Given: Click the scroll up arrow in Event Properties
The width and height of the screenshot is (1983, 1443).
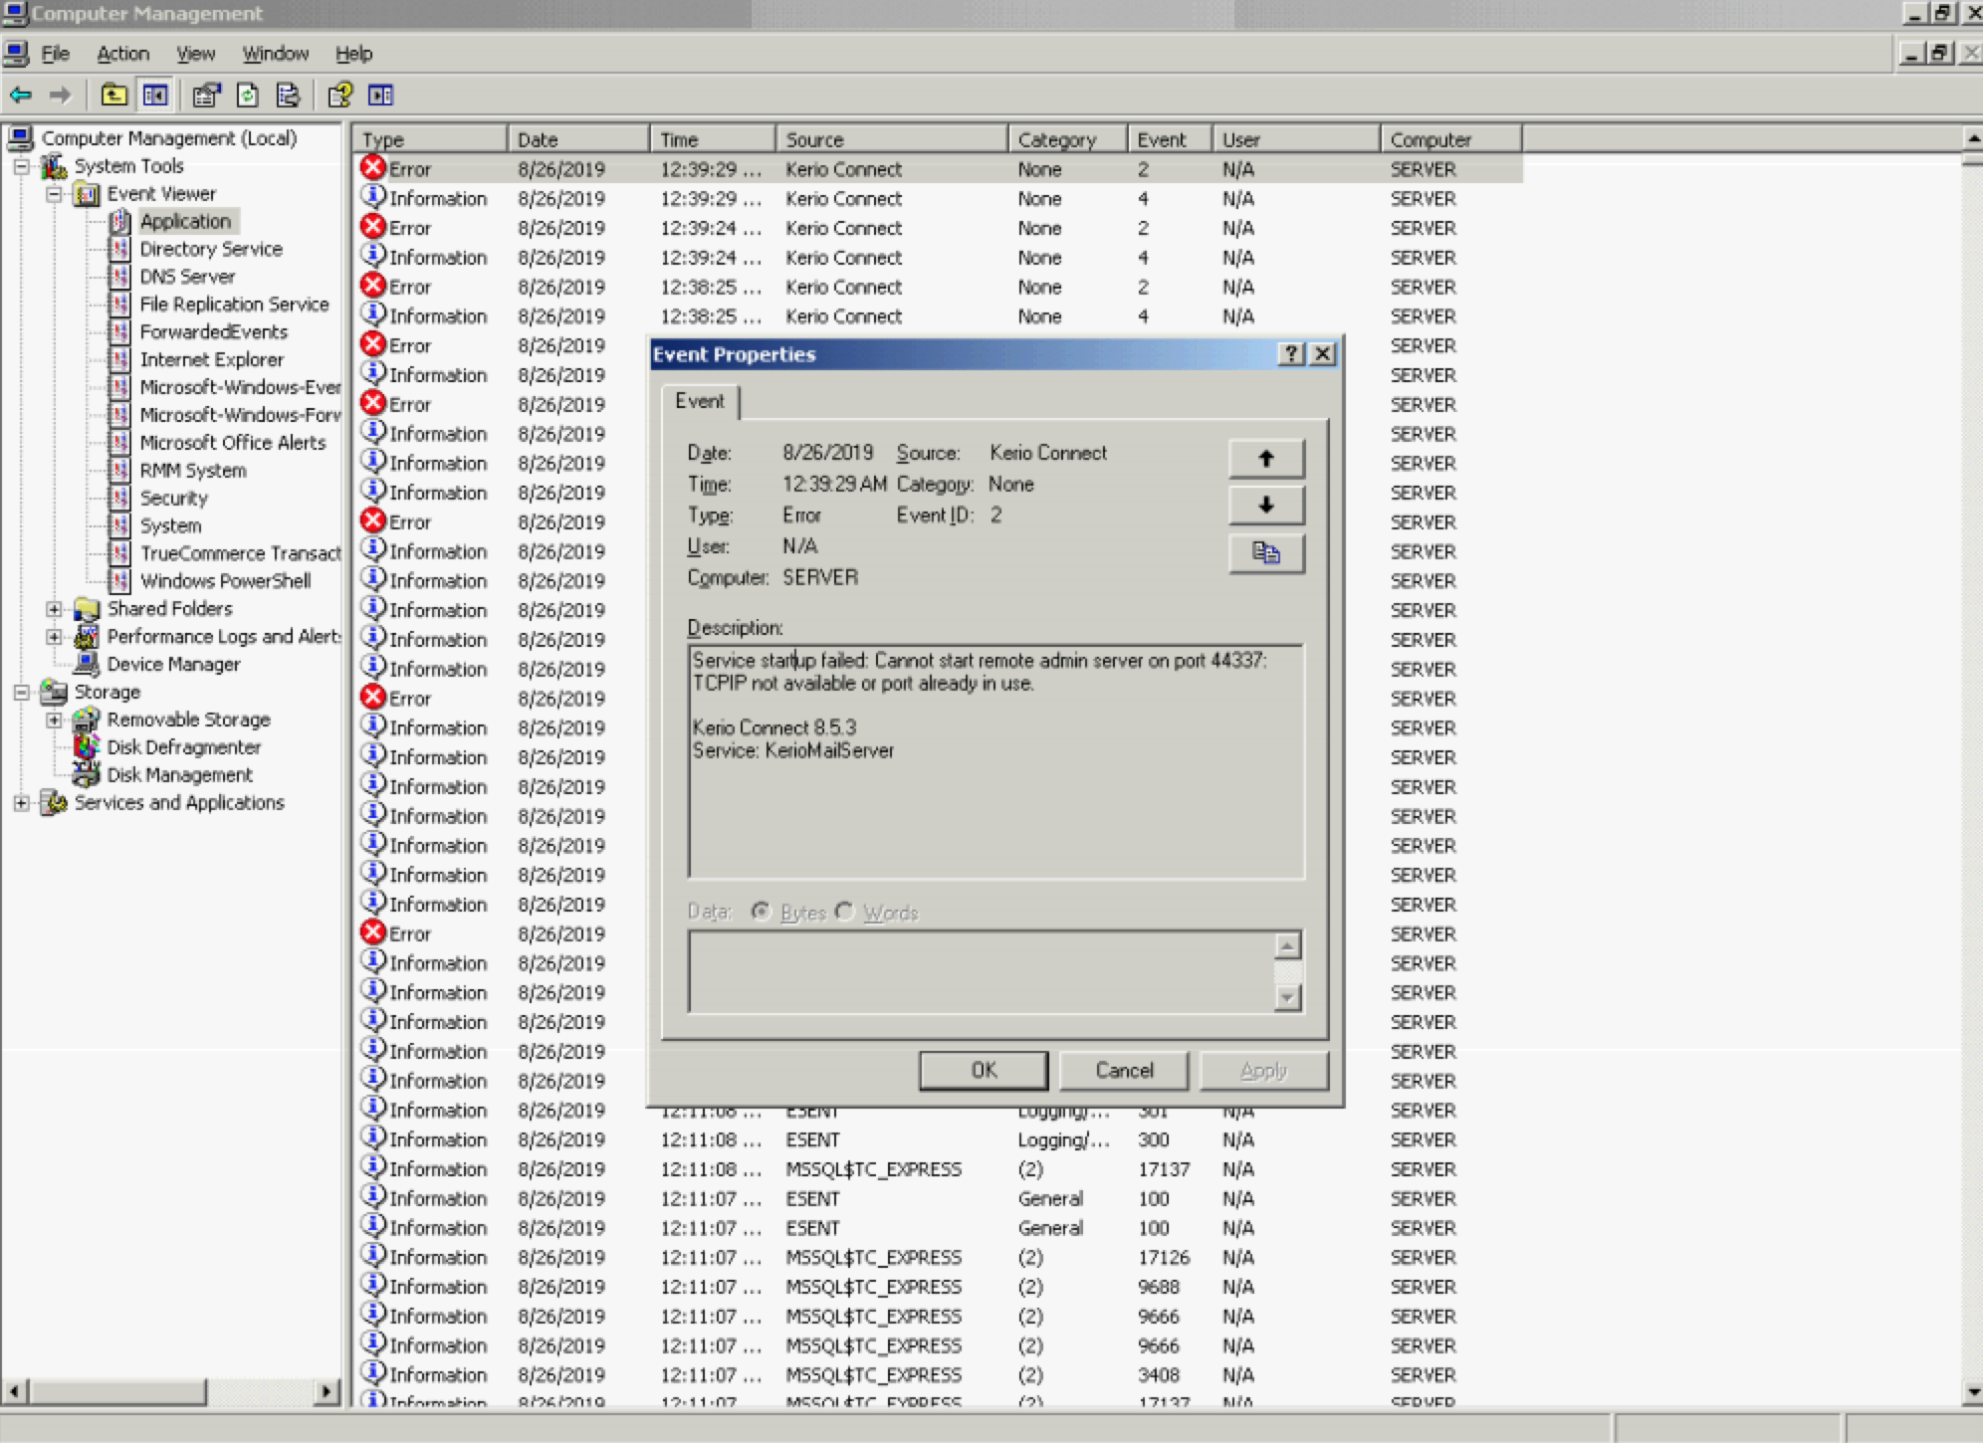Looking at the screenshot, I should pos(1265,457).
